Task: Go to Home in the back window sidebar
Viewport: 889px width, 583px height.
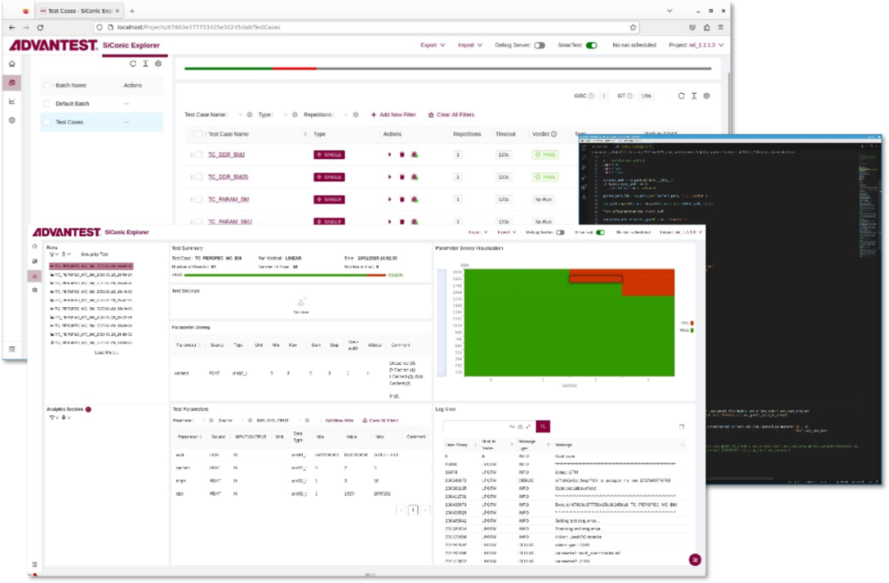Action: [x=12, y=64]
